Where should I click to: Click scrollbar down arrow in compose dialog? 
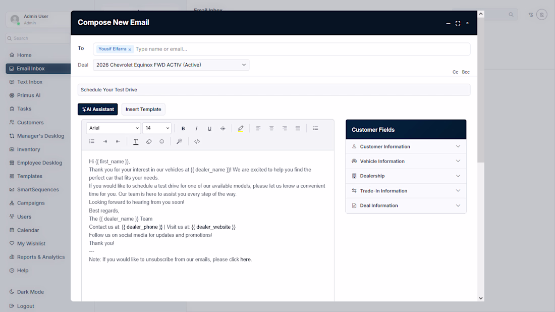tap(481, 298)
